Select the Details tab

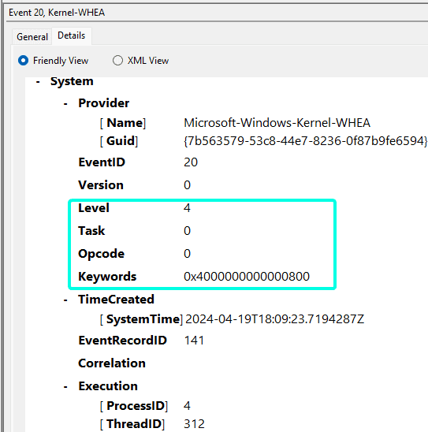[71, 35]
